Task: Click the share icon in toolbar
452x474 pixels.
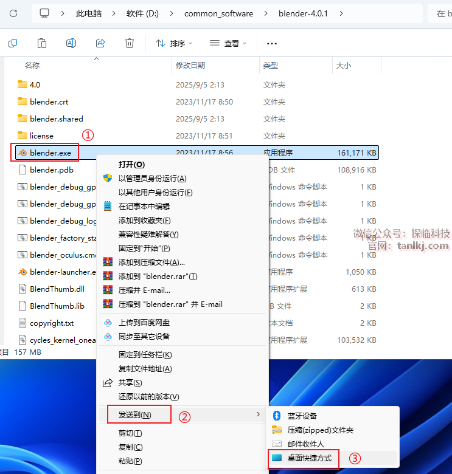Action: (100, 44)
